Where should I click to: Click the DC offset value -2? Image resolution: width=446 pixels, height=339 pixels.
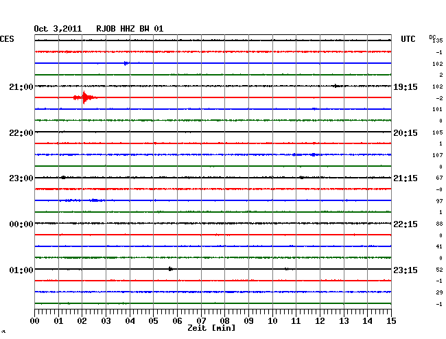(439, 98)
